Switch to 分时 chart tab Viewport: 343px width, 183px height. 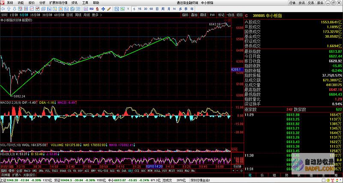[4, 15]
